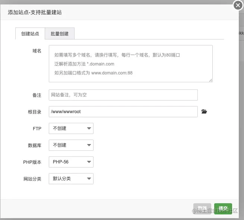Switch to the 创建站点 tab
The image size is (244, 220).
(30, 34)
